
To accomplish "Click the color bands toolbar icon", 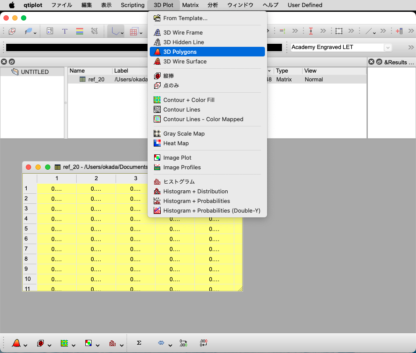I will point(80,31).
